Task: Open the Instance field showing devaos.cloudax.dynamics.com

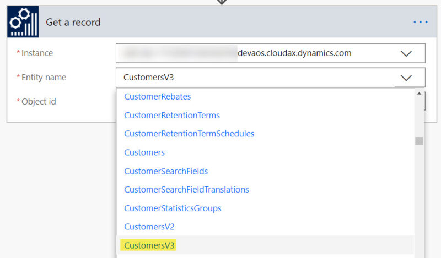Action: (259, 53)
